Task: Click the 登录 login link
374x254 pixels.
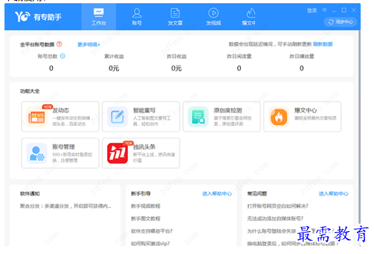Action: 312,11
